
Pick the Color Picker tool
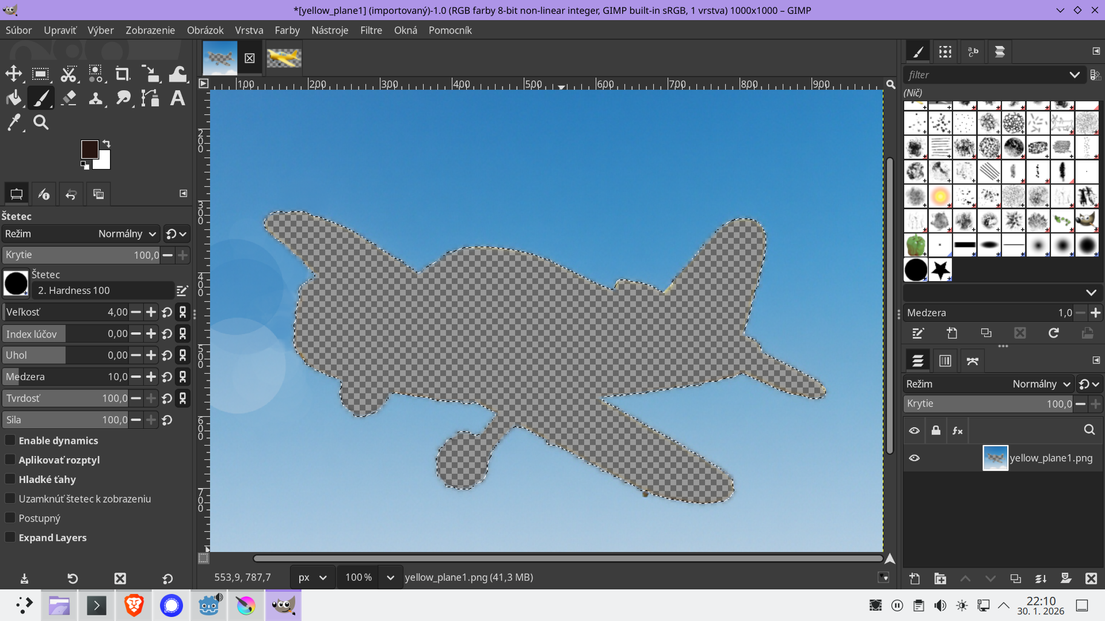pyautogui.click(x=14, y=122)
